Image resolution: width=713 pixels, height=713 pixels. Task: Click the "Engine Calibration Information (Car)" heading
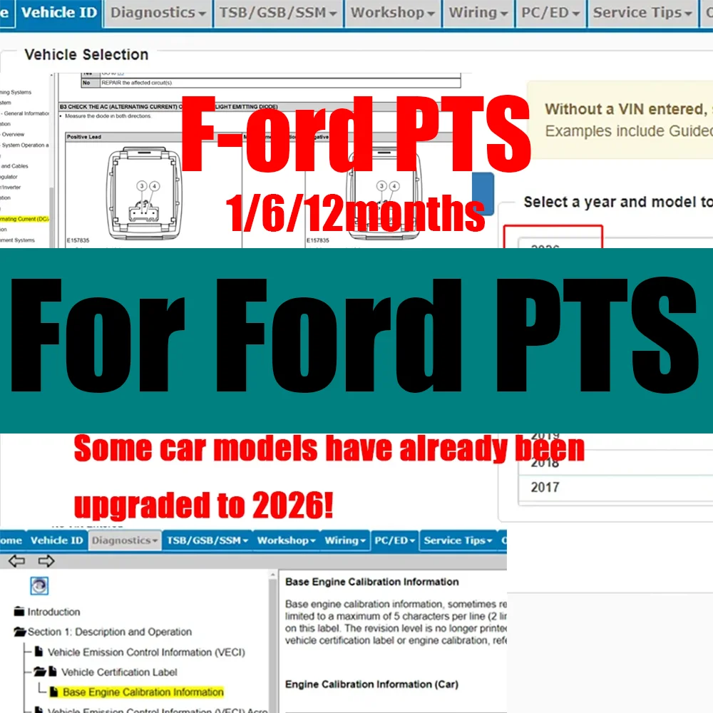[x=371, y=684]
